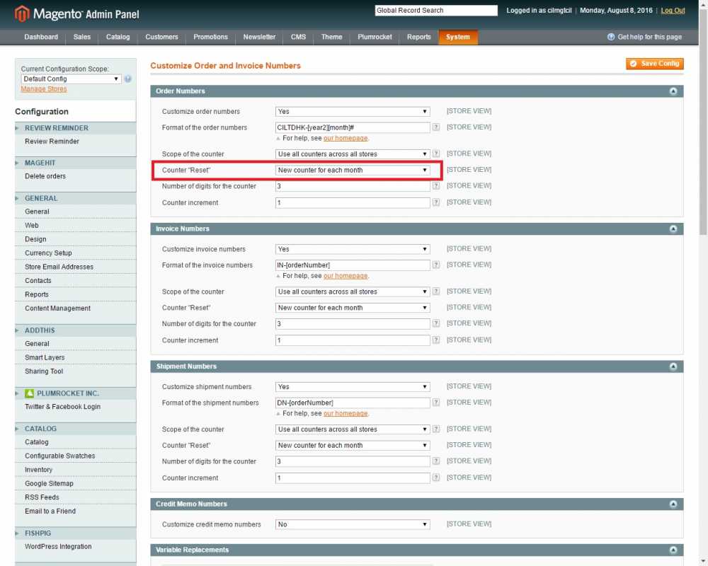This screenshot has height=566, width=708.
Task: Collapse the Order Numbers section arrow icon
Action: point(673,91)
